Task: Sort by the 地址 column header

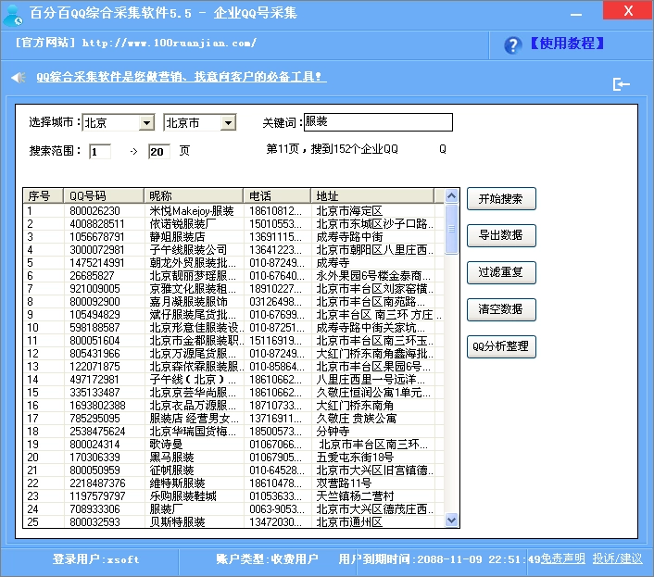Action: (x=372, y=196)
